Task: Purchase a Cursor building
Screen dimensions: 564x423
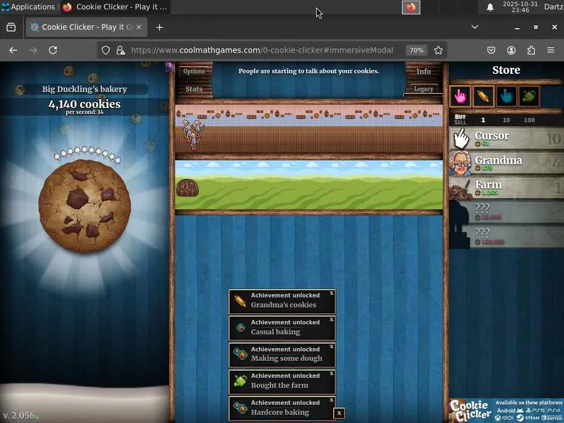Action: pyautogui.click(x=507, y=138)
